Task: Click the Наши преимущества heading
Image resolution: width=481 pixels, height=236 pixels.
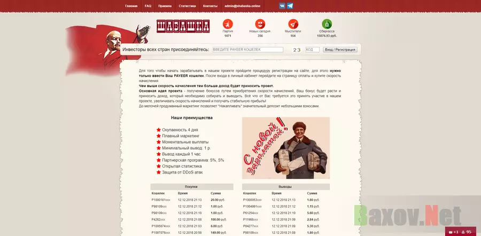Action: coord(192,117)
